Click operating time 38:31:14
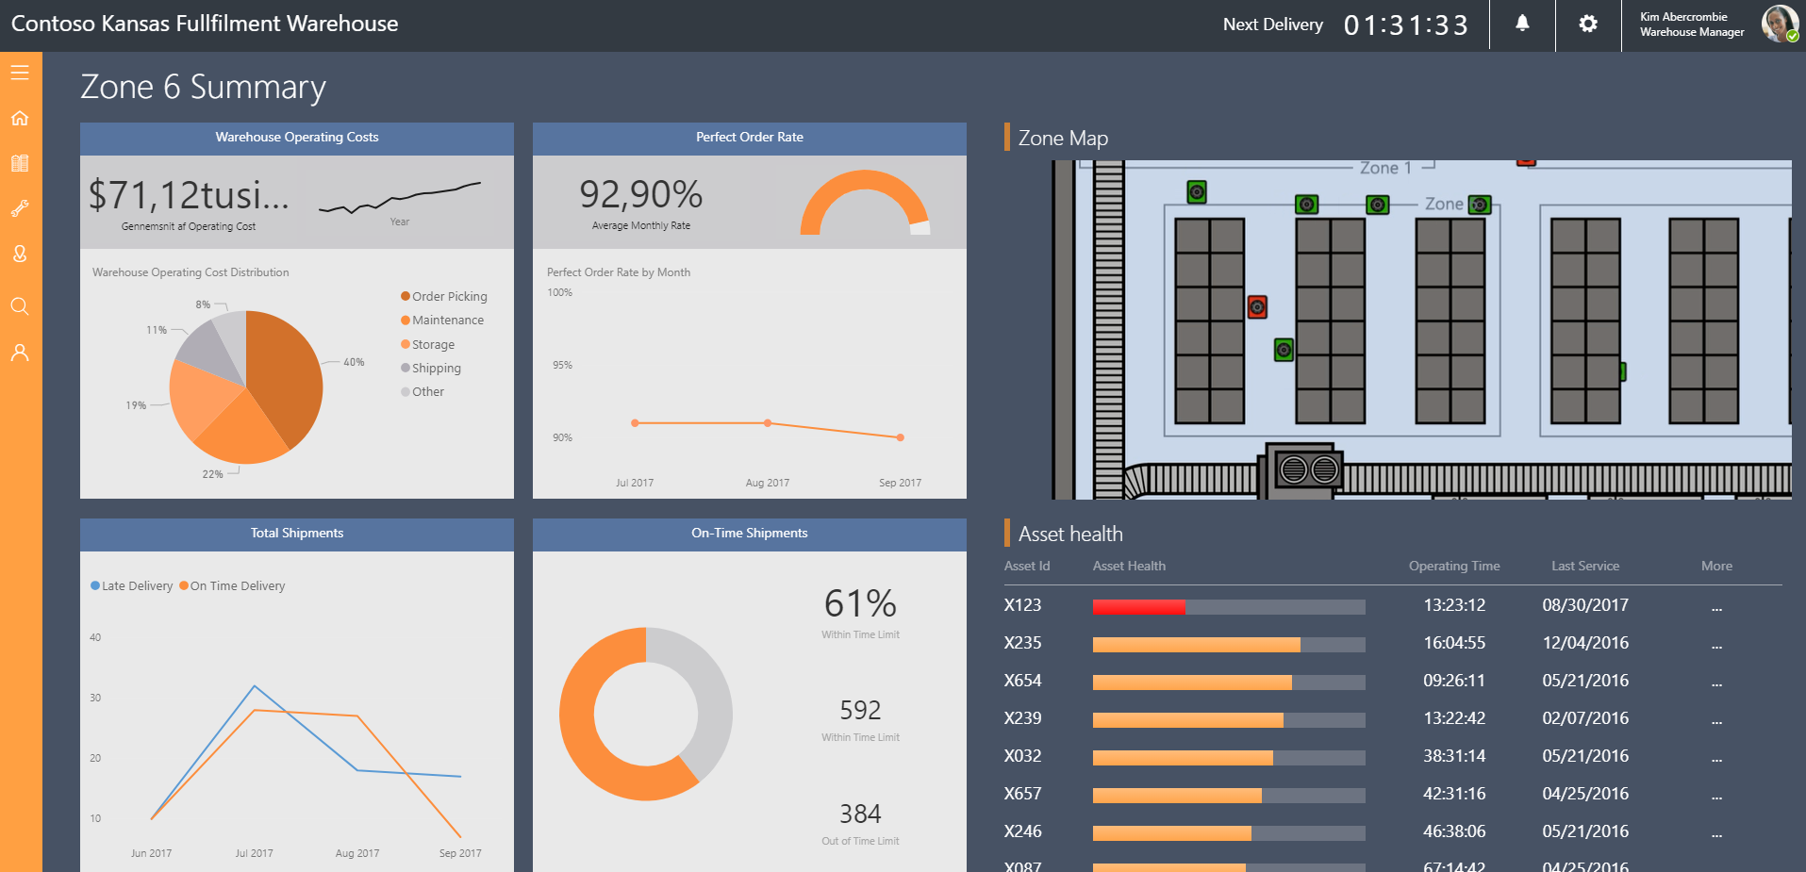Screen dimensions: 1806x872 [x=1454, y=756]
